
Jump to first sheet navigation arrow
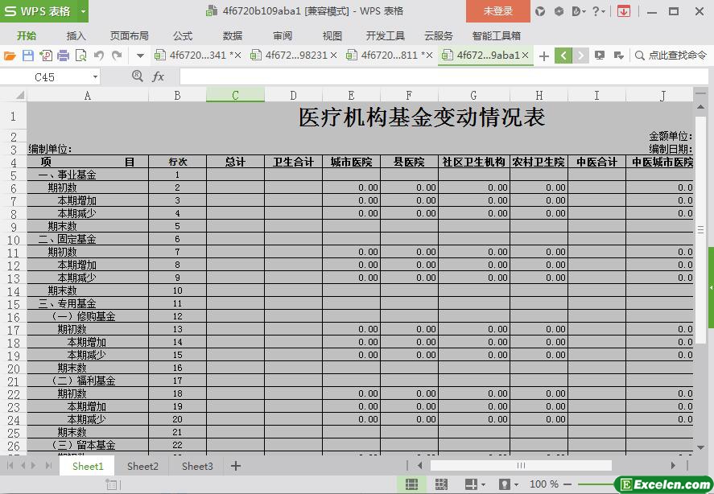pos(10,465)
